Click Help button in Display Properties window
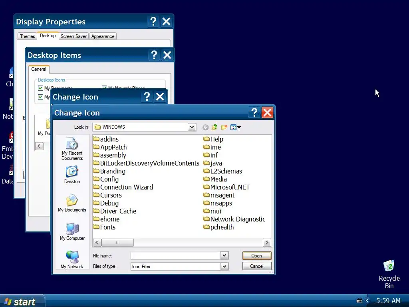 click(x=153, y=22)
